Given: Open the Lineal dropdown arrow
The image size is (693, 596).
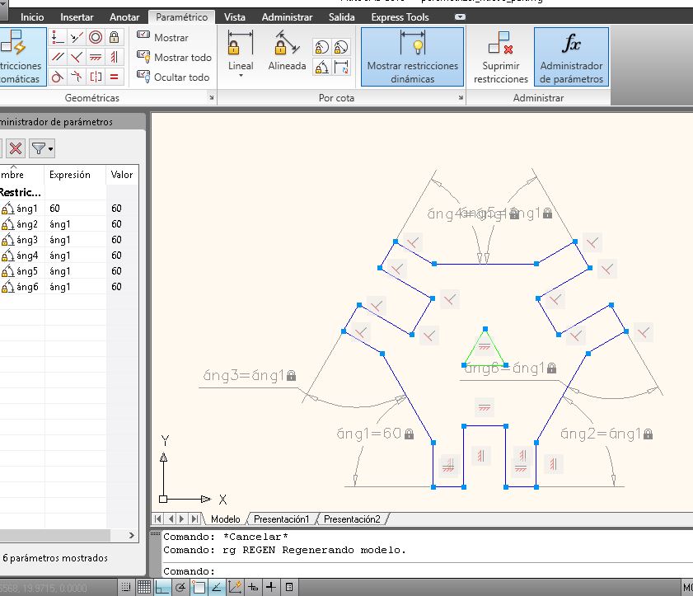Looking at the screenshot, I should [x=241, y=76].
